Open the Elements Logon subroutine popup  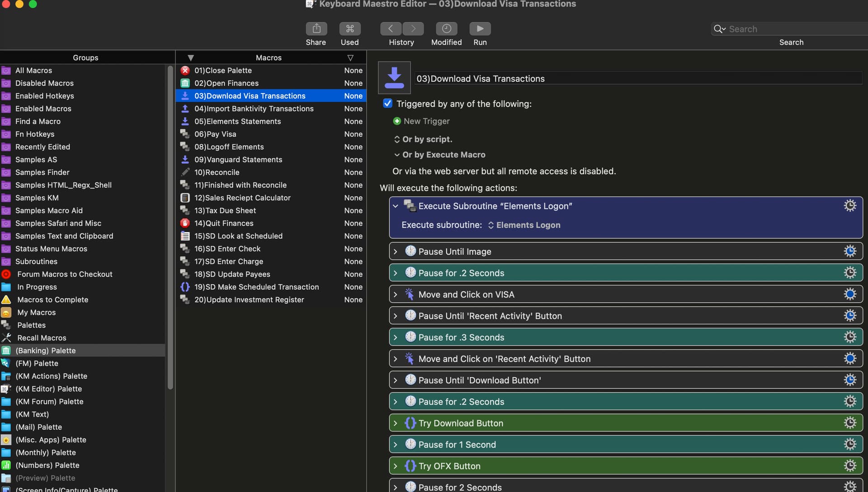pyautogui.click(x=524, y=225)
